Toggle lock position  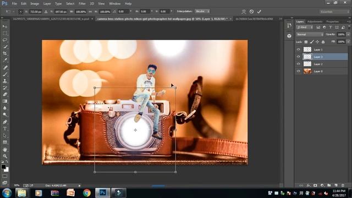click(x=317, y=42)
